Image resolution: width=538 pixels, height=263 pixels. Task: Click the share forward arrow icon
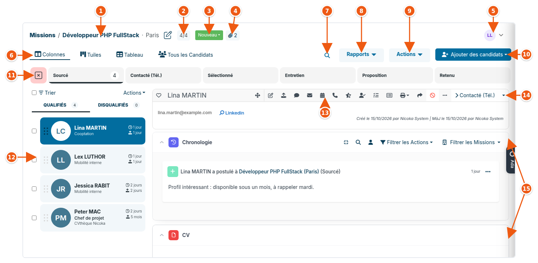[x=419, y=95]
